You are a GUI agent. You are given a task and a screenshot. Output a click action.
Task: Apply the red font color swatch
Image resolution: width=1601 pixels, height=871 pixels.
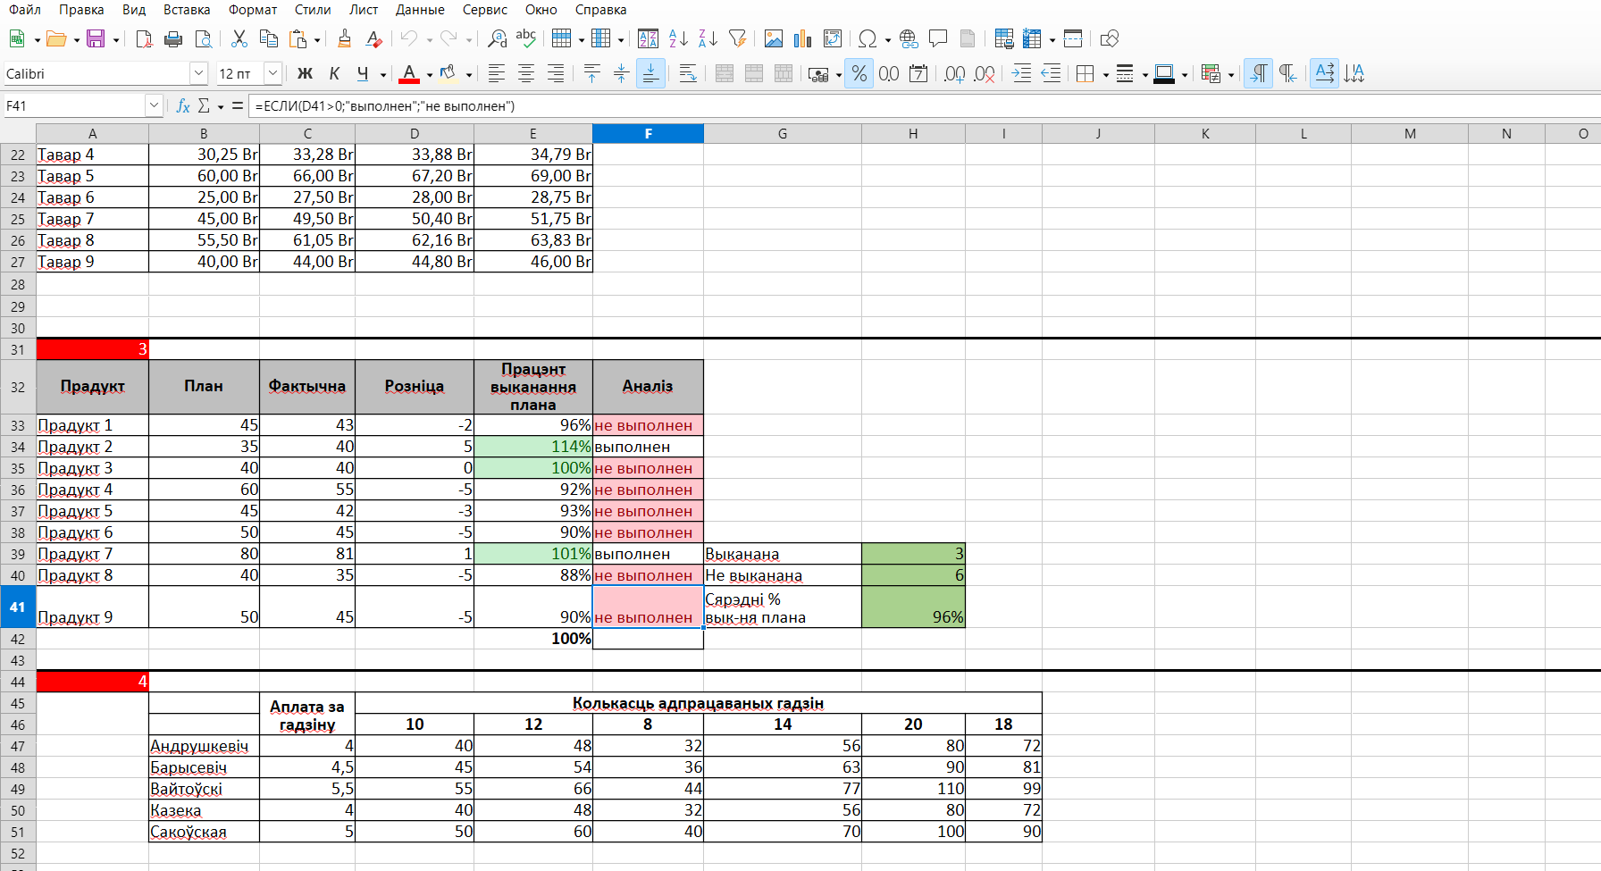[409, 73]
